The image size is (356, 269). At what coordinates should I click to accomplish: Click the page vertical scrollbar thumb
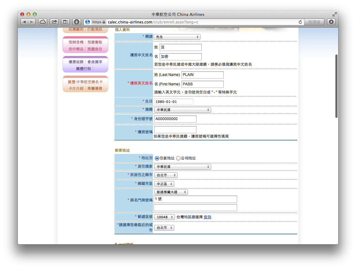pos(336,86)
